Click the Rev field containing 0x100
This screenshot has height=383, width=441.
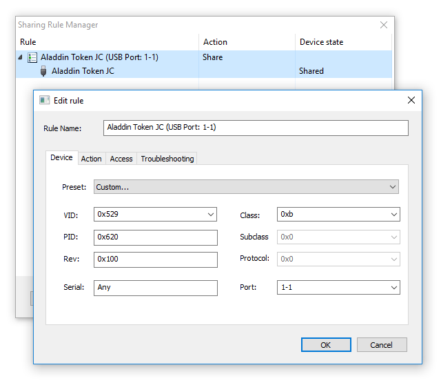[156, 259]
